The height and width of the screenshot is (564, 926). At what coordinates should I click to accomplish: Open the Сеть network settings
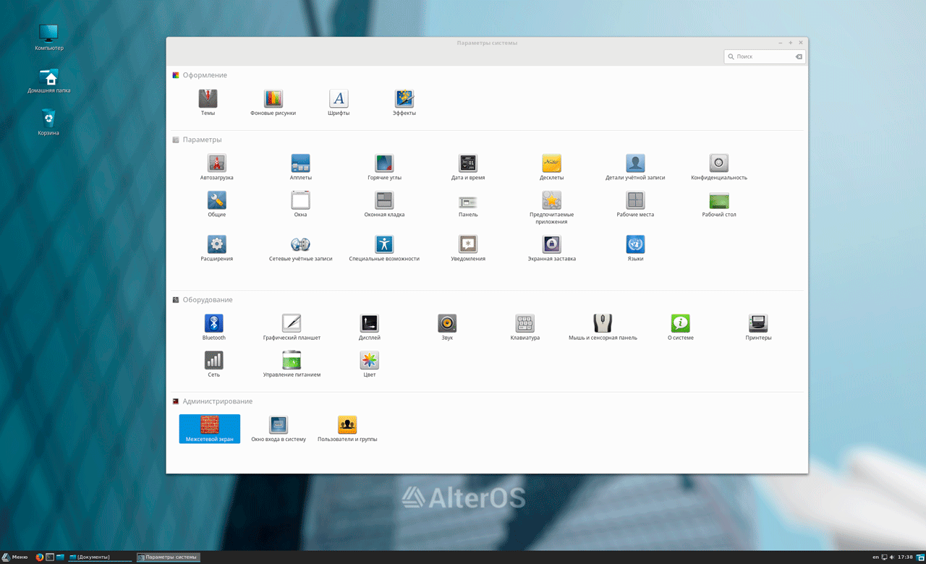pos(213,364)
